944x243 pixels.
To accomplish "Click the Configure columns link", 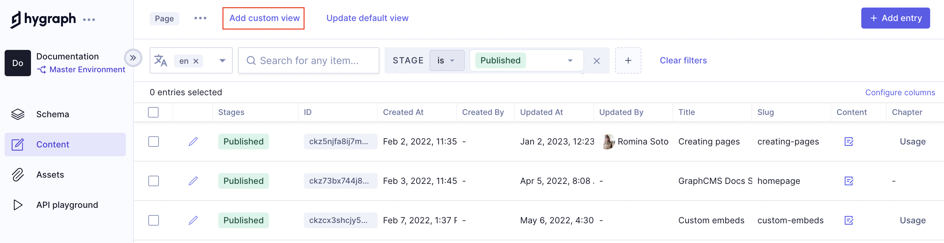I will tap(900, 93).
